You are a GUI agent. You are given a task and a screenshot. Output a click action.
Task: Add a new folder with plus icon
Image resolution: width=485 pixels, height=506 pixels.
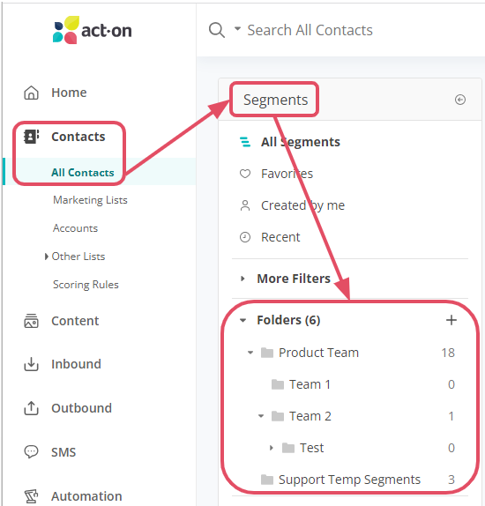coord(451,320)
